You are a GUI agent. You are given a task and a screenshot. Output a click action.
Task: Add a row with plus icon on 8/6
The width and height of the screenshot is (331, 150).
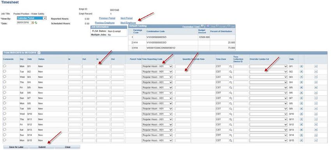point(301,93)
